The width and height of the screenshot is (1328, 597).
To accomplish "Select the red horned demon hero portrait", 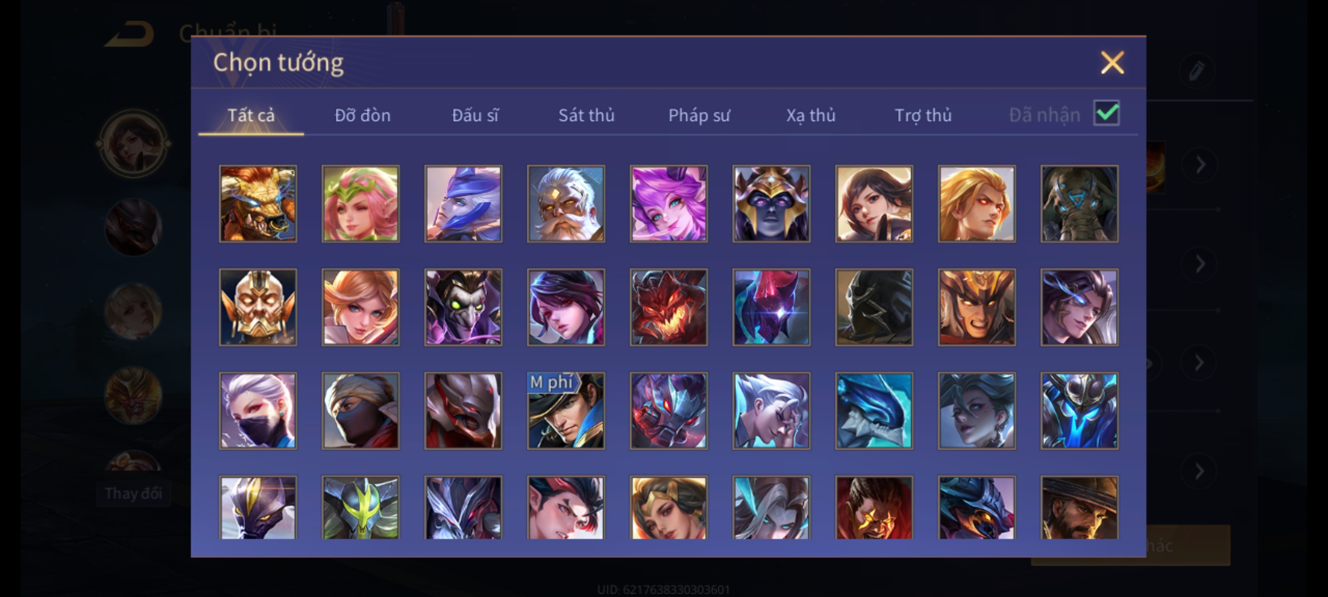I will tap(668, 307).
